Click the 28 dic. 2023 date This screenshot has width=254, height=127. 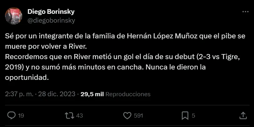[57, 94]
